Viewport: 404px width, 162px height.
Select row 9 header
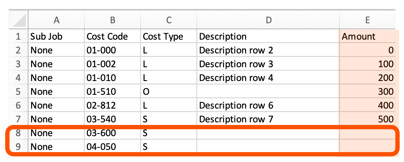pos(19,147)
